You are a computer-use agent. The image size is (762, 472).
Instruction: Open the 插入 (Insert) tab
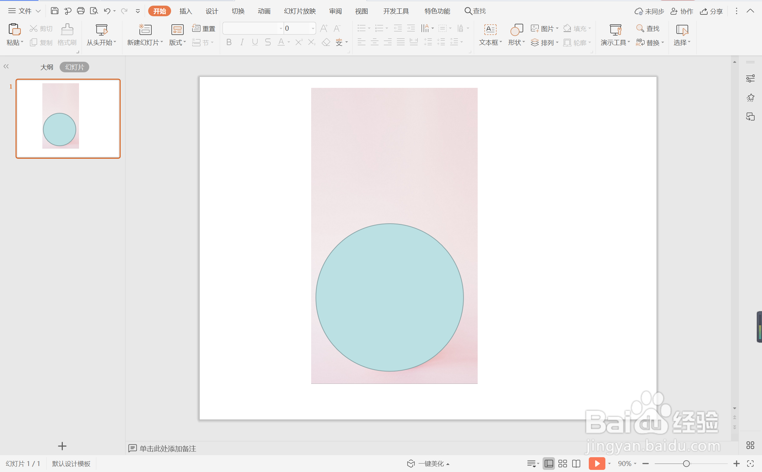coord(186,11)
